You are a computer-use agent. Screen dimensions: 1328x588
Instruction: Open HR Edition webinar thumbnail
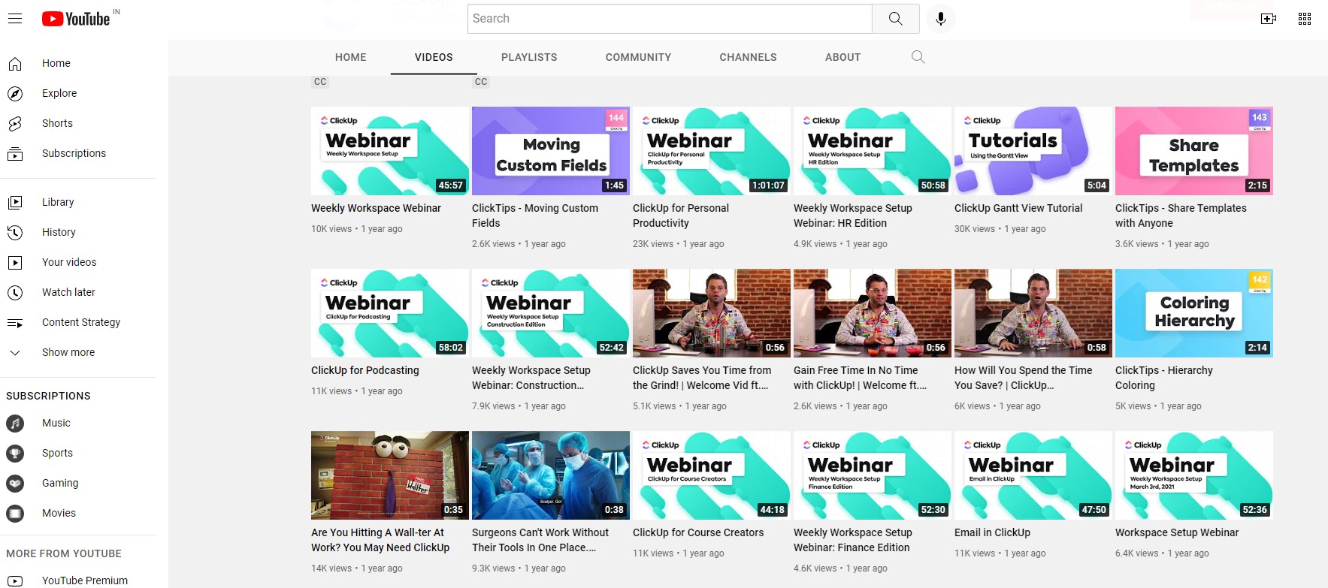coord(873,151)
